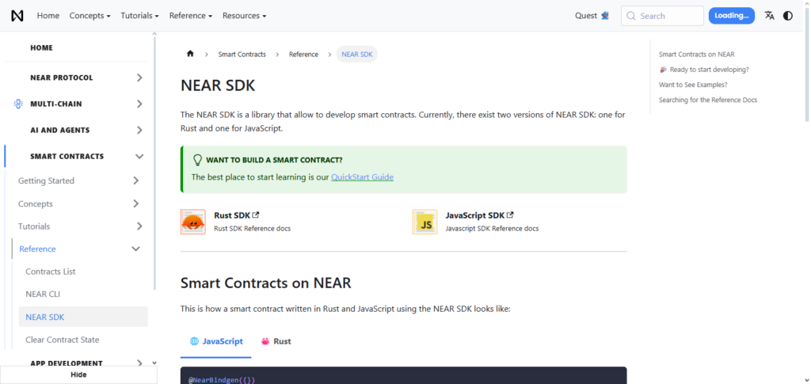Switch to the JavaScript code tab

pyautogui.click(x=215, y=341)
